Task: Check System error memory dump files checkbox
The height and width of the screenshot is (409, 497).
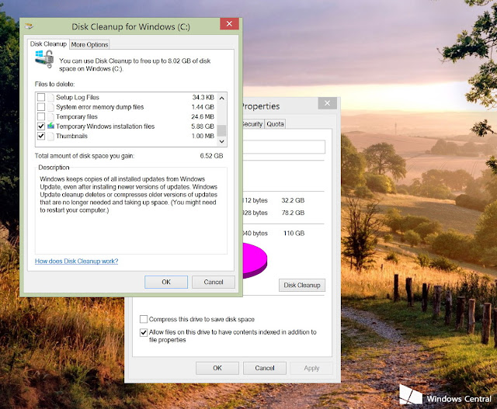Action: 41,107
